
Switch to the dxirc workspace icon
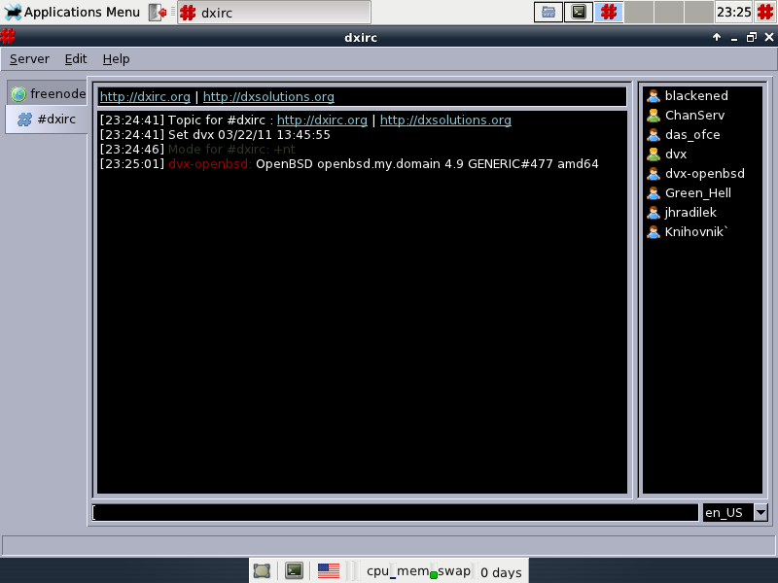pos(609,12)
